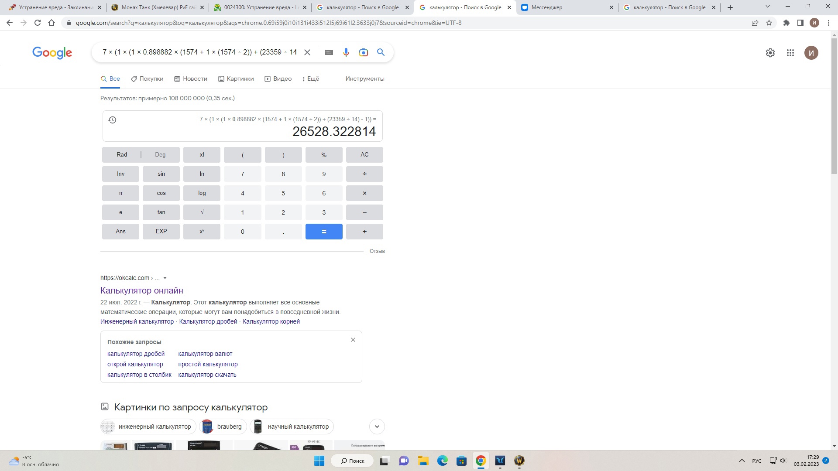838x471 pixels.
Task: Open Google settings gear icon
Action: click(x=770, y=53)
